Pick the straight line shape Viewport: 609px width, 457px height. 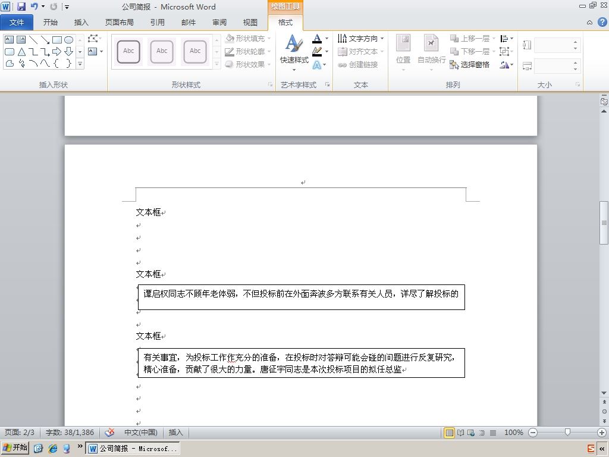pos(33,40)
